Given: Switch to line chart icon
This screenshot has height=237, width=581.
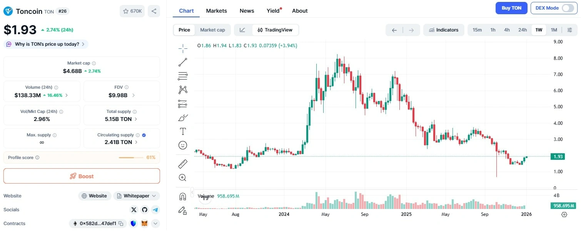Looking at the screenshot, I should (x=242, y=30).
